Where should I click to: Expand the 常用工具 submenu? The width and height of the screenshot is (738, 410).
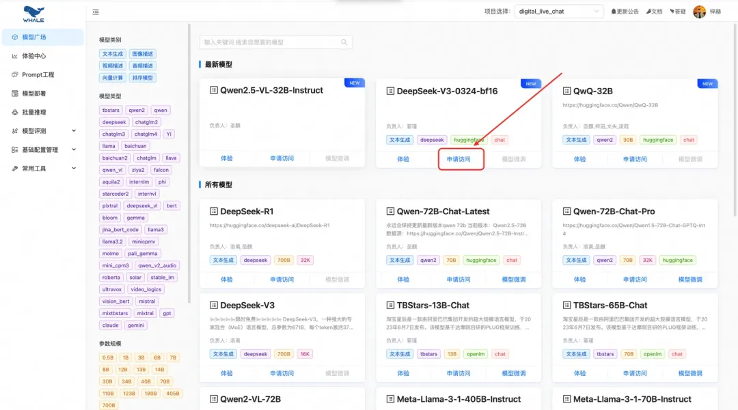coord(42,169)
